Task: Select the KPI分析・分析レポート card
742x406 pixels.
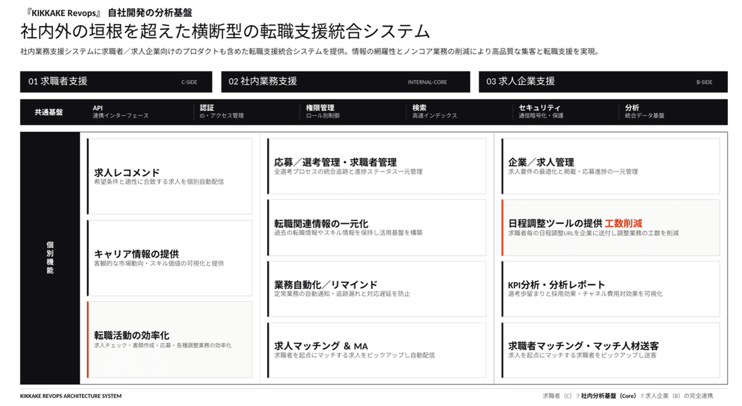Action: tap(611, 289)
